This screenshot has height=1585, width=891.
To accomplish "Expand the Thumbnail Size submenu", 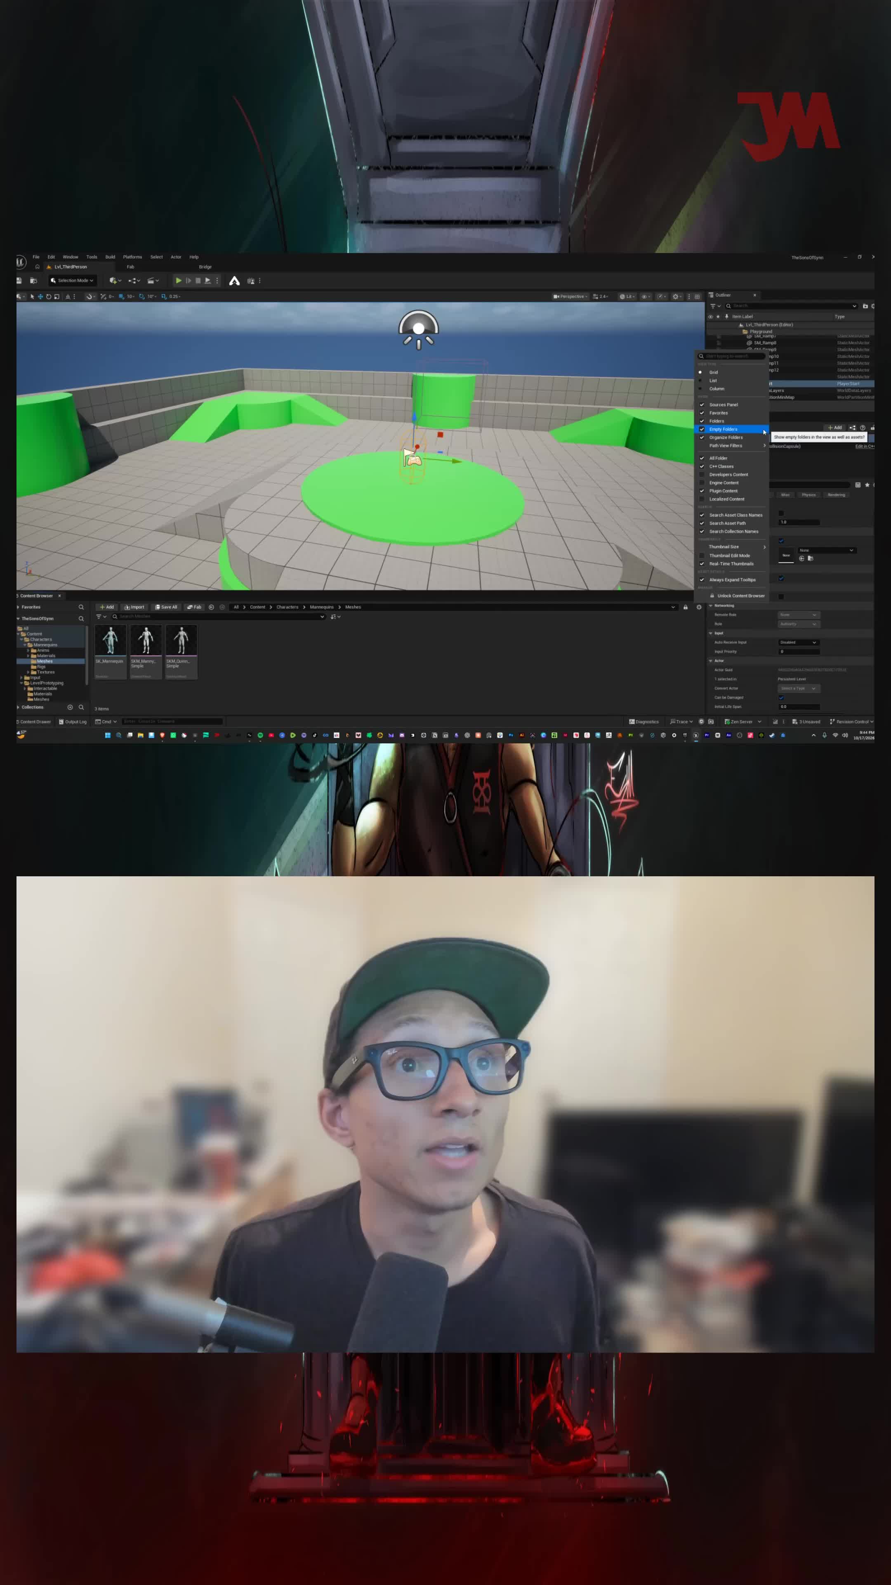I will point(732,547).
